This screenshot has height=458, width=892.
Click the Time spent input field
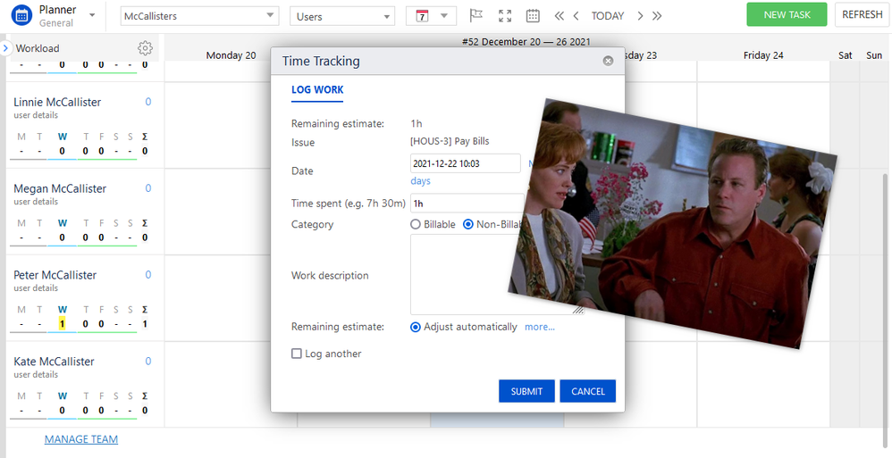click(467, 203)
